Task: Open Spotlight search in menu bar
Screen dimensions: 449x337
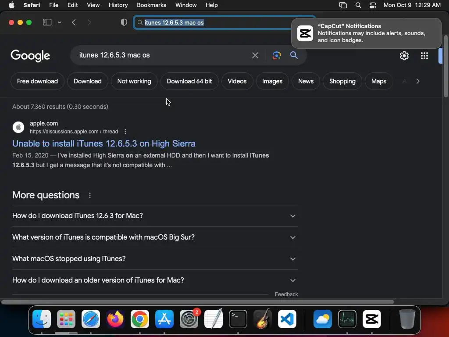Action: [x=358, y=5]
